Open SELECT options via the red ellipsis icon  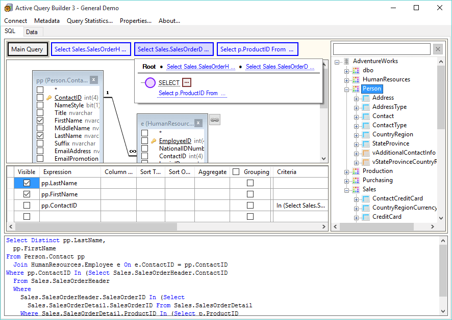[186, 82]
